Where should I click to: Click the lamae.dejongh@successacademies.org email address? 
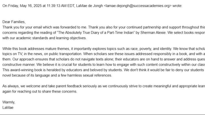pyautogui.click(x=138, y=6)
